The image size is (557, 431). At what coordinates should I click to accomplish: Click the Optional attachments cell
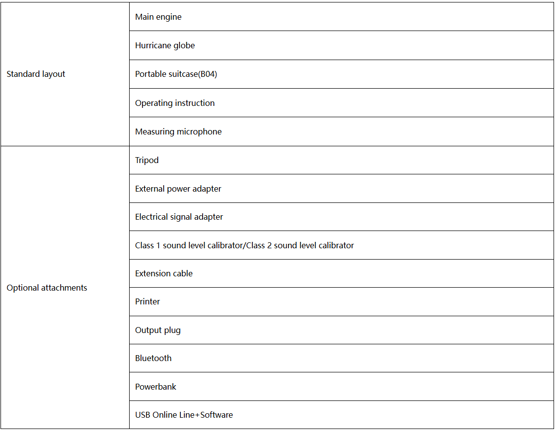pyautogui.click(x=65, y=288)
